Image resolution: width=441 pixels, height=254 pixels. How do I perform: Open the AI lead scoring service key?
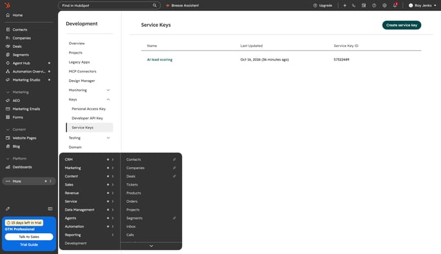pyautogui.click(x=159, y=59)
